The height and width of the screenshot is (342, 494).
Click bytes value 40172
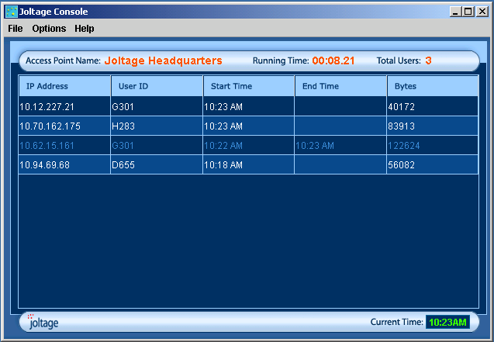(402, 107)
